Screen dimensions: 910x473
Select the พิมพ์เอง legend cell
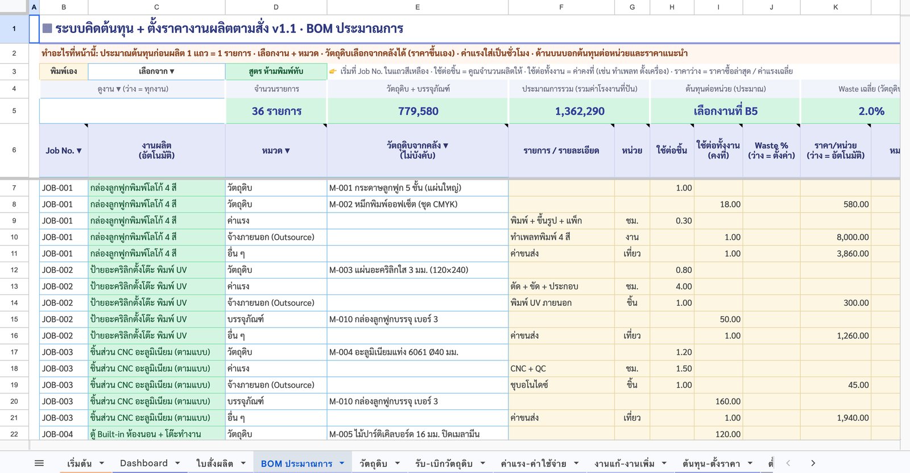coord(64,71)
